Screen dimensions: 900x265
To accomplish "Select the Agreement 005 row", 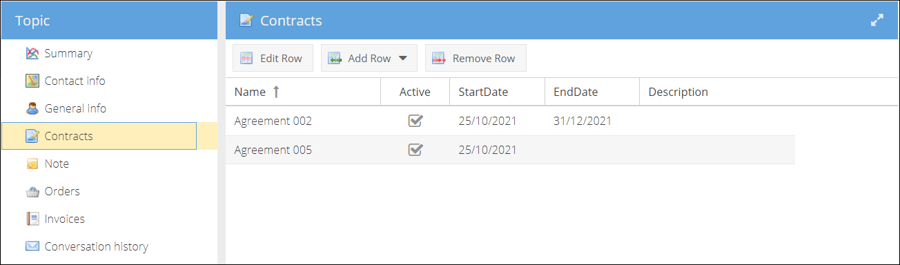I will pos(510,150).
